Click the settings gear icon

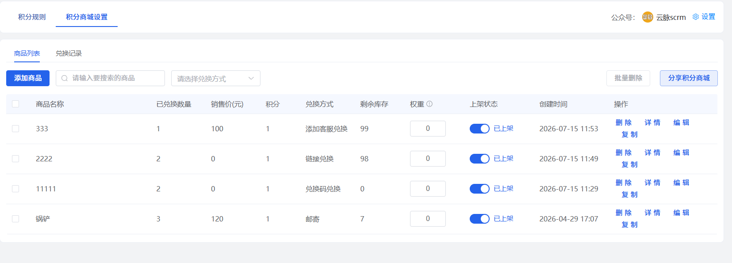coord(695,17)
